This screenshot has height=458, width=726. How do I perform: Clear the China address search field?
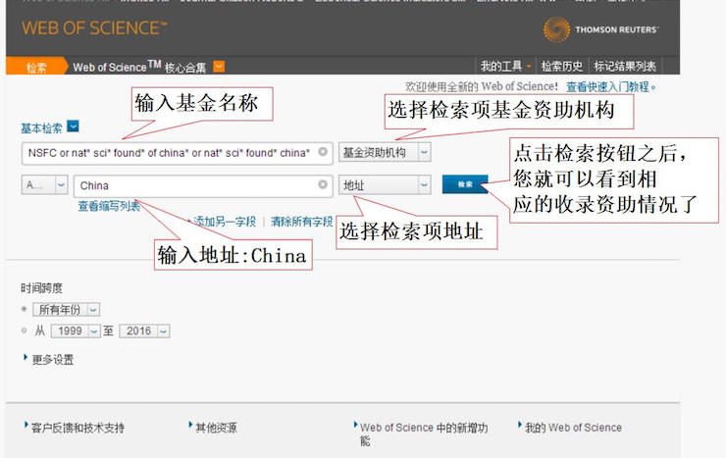click(323, 184)
